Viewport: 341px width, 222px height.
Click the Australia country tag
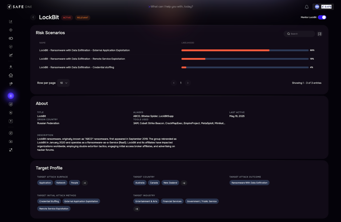pos(140,183)
